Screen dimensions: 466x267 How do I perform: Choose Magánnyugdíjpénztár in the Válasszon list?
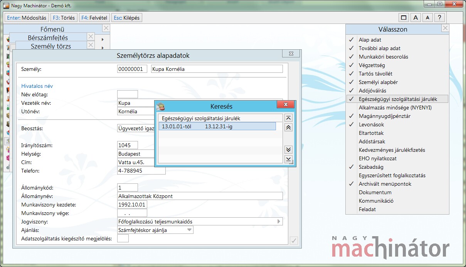click(397, 116)
